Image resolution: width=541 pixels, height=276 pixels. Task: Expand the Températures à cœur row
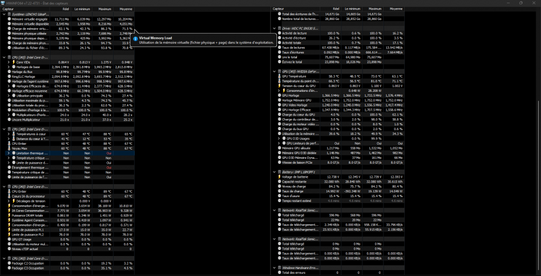pyautogui.click(x=9, y=134)
